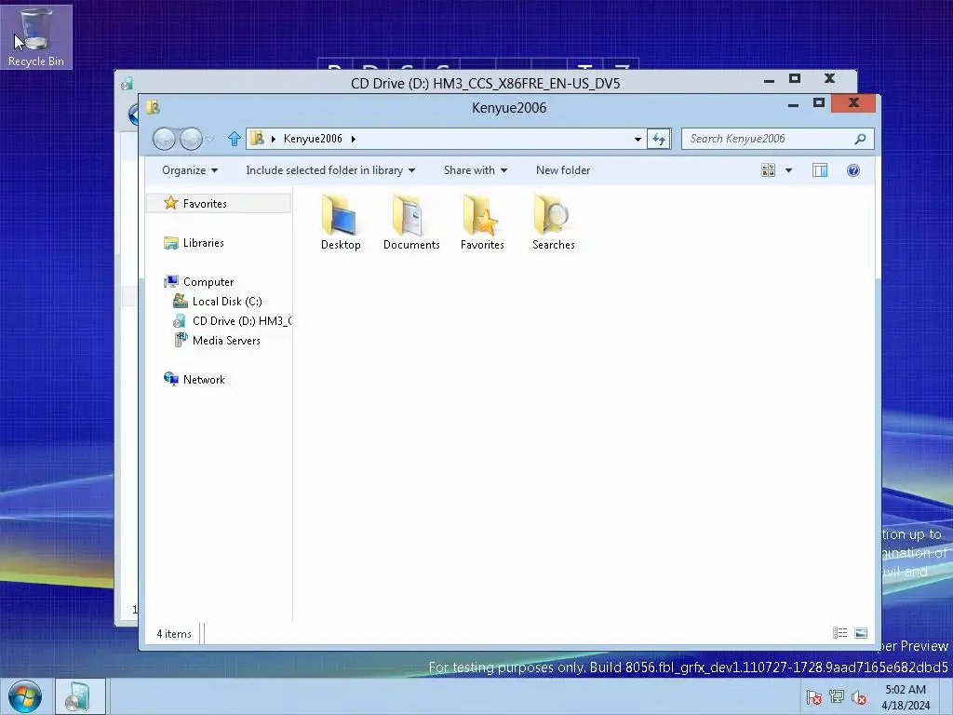This screenshot has height=715, width=953.
Task: Click the Back navigation button
Action: coord(164,140)
